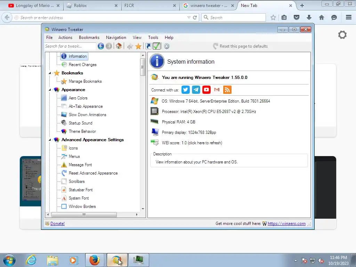Select Slow Down Animations tweak
This screenshot has width=356, height=267.
tap(87, 115)
